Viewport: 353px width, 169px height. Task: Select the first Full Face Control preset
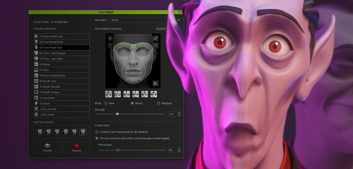coord(40,132)
